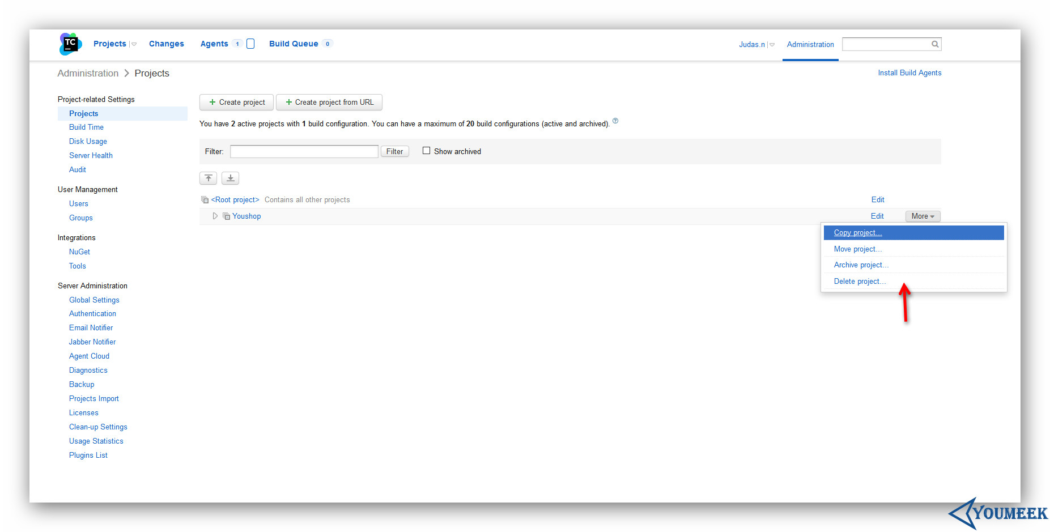The height and width of the screenshot is (532, 1050).
Task: Open Authentication settings
Action: (x=92, y=313)
